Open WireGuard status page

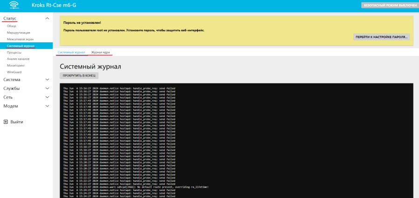click(14, 72)
